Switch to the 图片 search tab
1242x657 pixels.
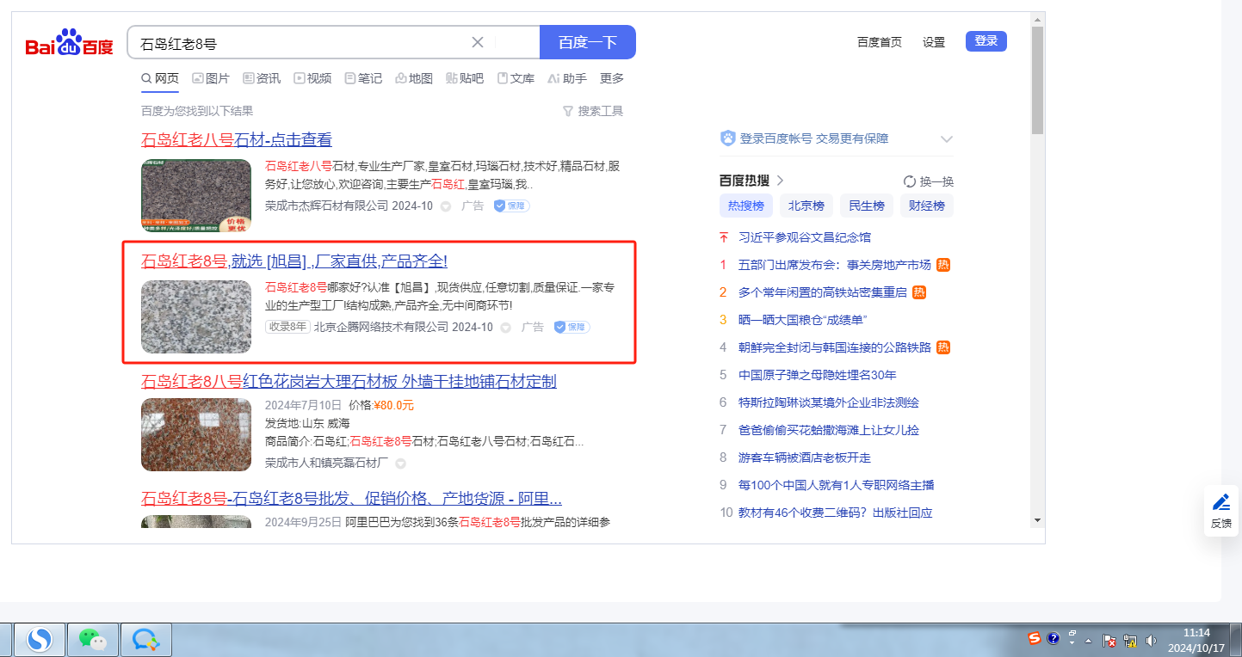coord(211,78)
